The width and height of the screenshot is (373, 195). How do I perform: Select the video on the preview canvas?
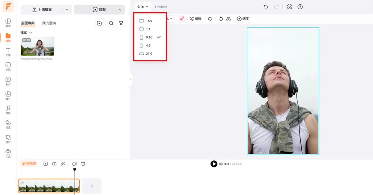point(283,91)
